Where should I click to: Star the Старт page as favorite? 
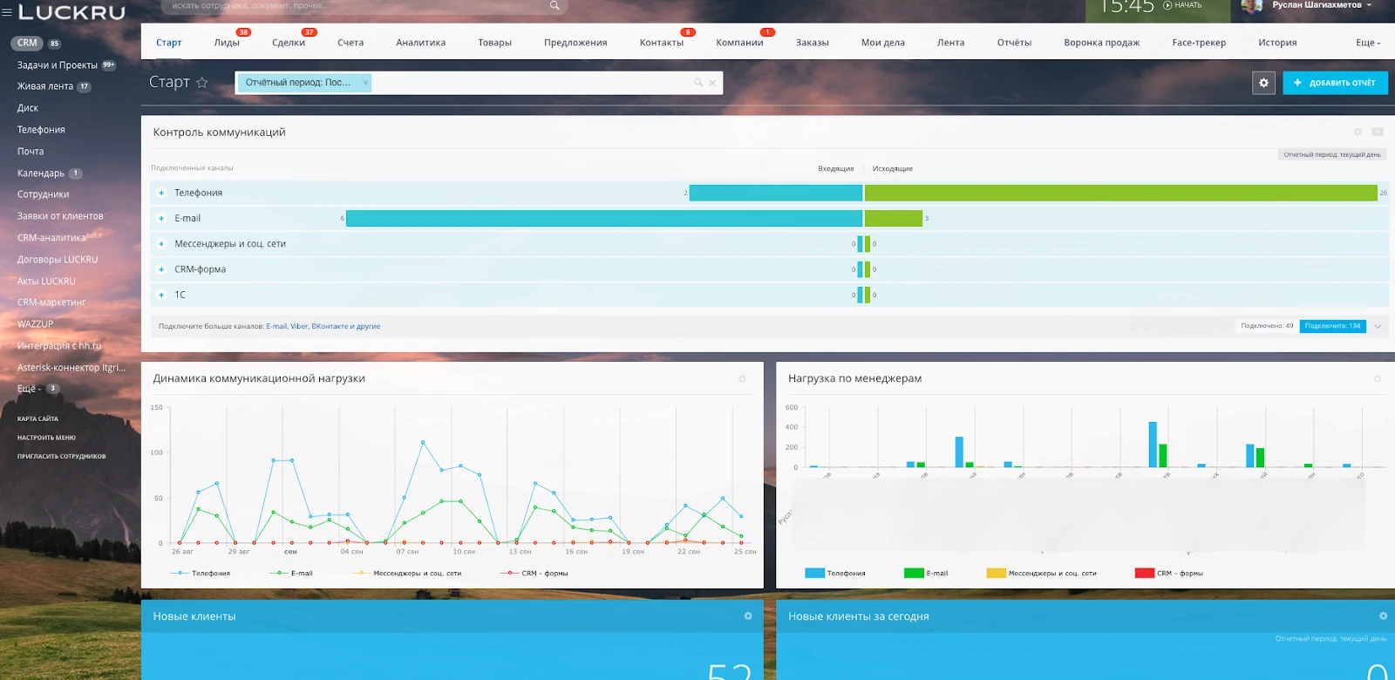click(202, 83)
